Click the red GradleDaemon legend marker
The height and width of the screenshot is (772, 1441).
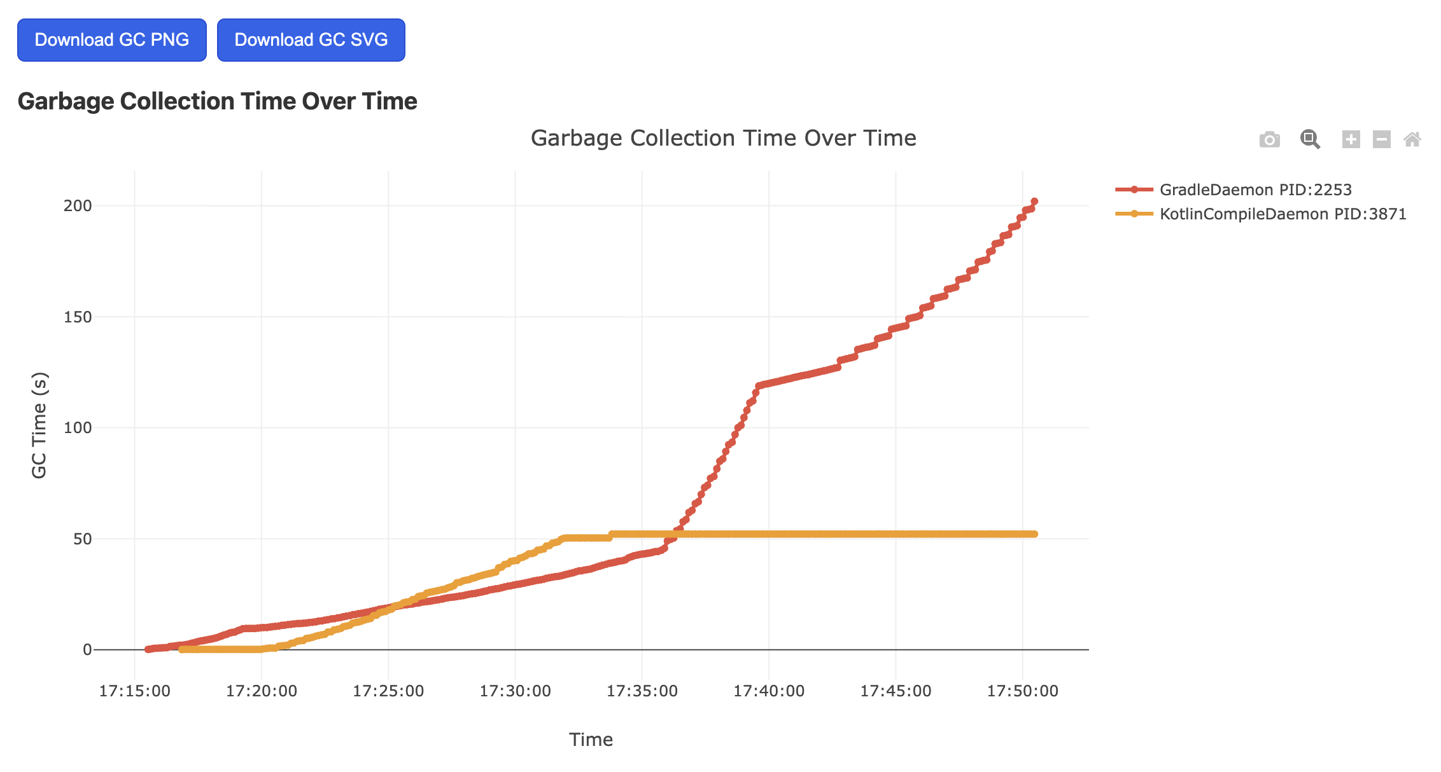tap(1135, 190)
